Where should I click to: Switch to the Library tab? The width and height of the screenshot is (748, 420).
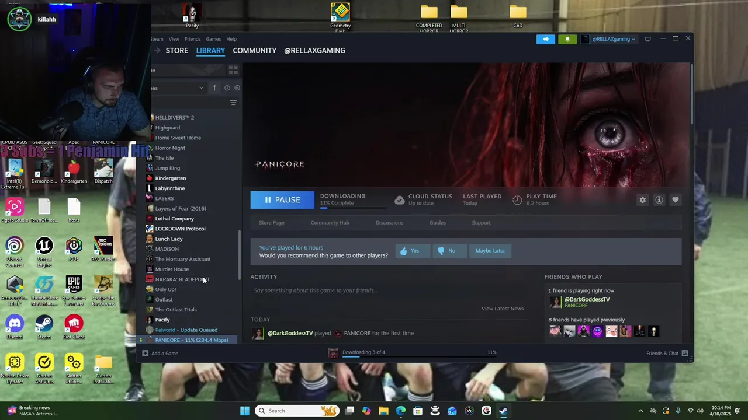pos(210,50)
